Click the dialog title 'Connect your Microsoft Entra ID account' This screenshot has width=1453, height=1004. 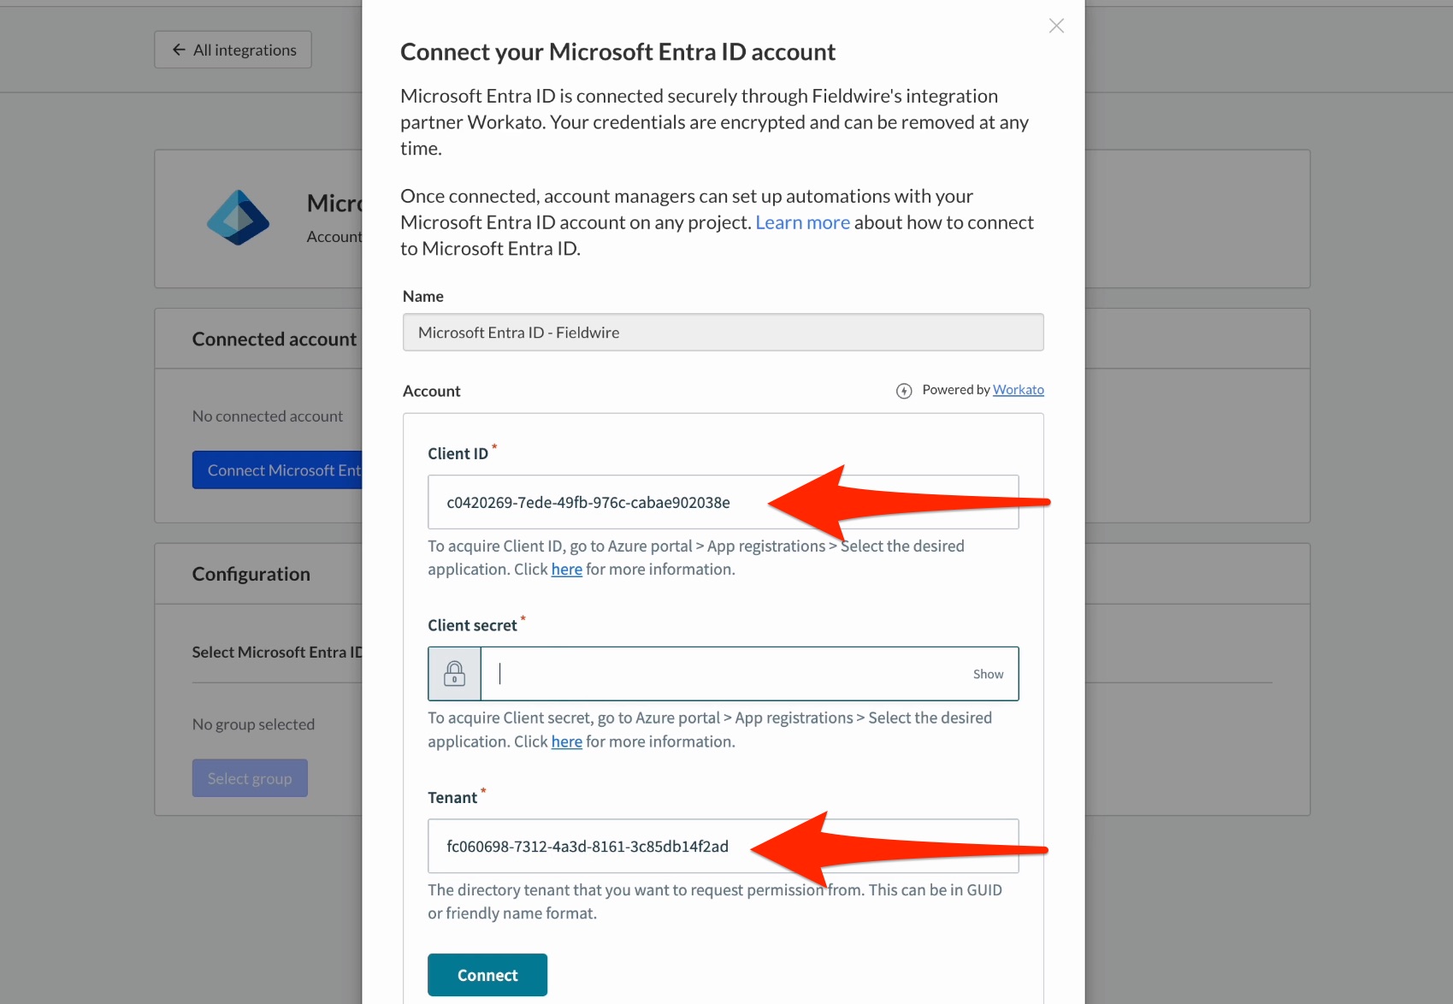pyautogui.click(x=617, y=52)
